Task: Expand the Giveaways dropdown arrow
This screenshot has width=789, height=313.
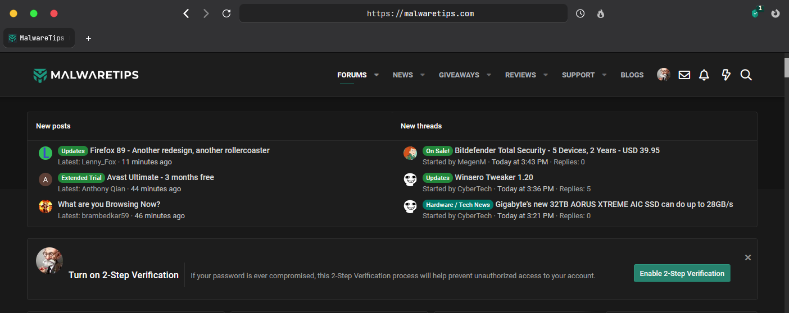Action: pyautogui.click(x=489, y=75)
